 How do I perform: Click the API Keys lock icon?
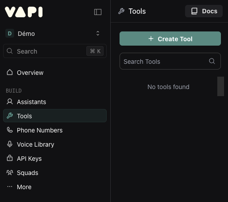(10, 158)
